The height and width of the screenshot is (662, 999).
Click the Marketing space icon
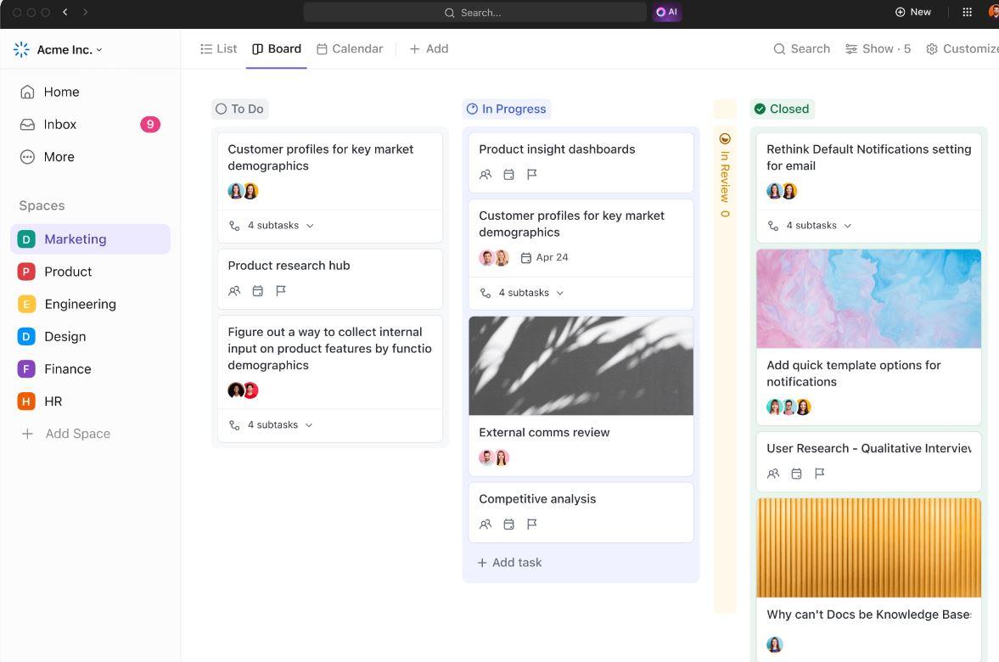coord(26,239)
